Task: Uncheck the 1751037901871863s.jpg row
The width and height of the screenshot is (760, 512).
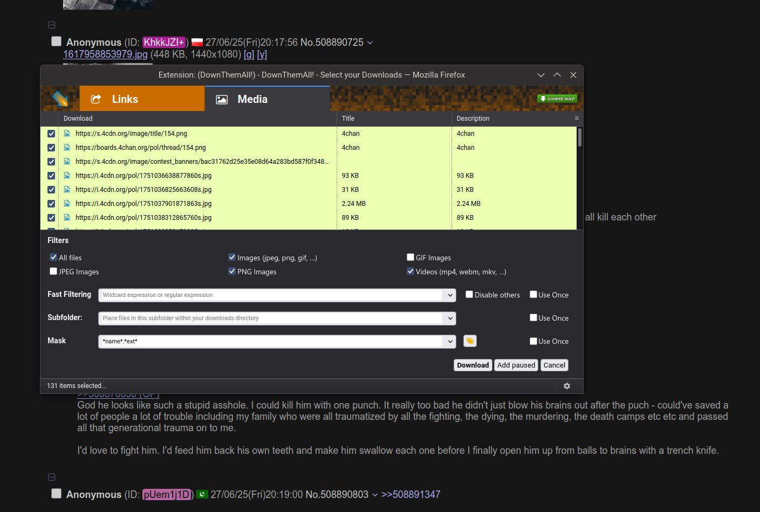Action: 51,204
